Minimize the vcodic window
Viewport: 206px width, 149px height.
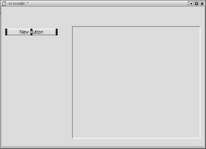[x=191, y=4]
